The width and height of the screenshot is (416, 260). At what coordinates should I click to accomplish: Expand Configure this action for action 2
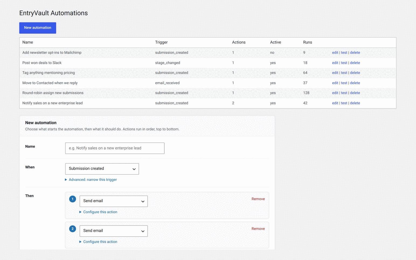98,242
